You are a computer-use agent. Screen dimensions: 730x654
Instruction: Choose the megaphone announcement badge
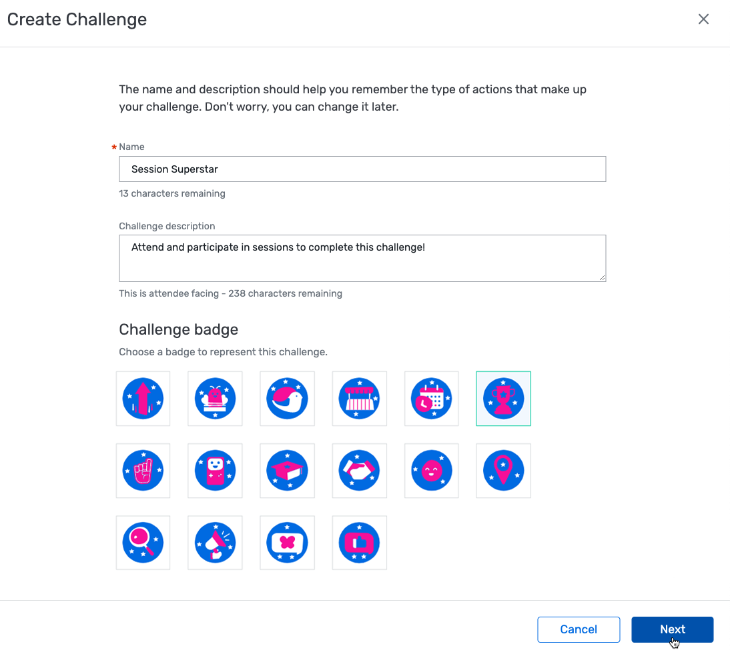tap(215, 543)
